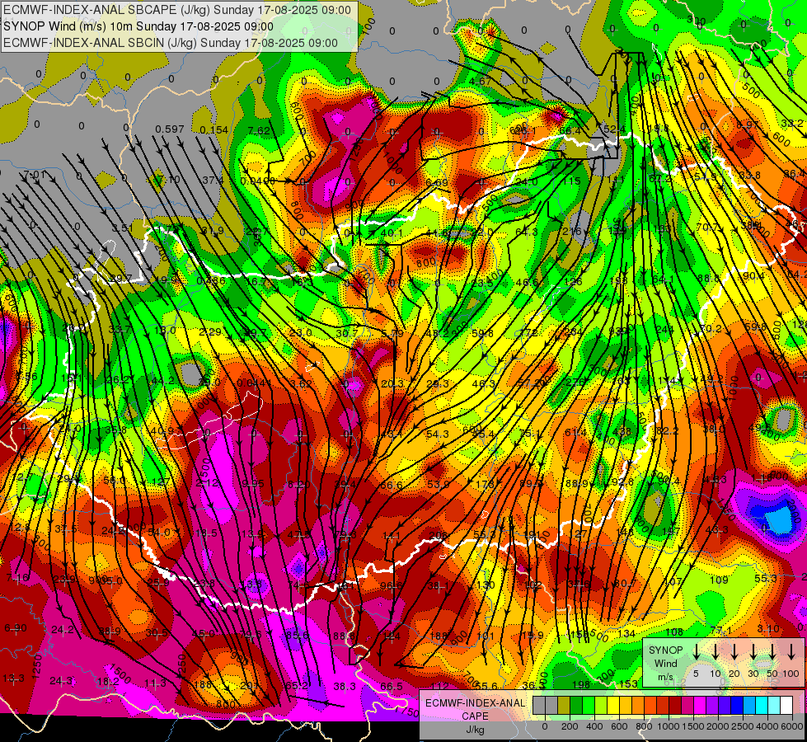The width and height of the screenshot is (807, 742).
Task: Click the grid value 109 on map
Action: (x=719, y=580)
